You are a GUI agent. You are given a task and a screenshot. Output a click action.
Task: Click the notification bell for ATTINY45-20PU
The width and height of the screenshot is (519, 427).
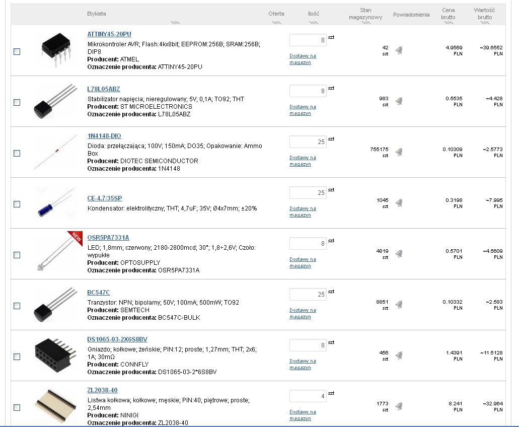click(399, 50)
